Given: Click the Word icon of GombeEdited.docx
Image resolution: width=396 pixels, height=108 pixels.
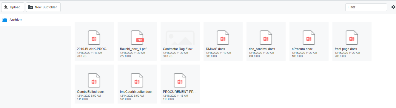Looking at the screenshot, I should click(x=94, y=80).
